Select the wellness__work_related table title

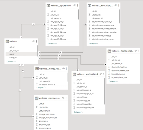87,74
